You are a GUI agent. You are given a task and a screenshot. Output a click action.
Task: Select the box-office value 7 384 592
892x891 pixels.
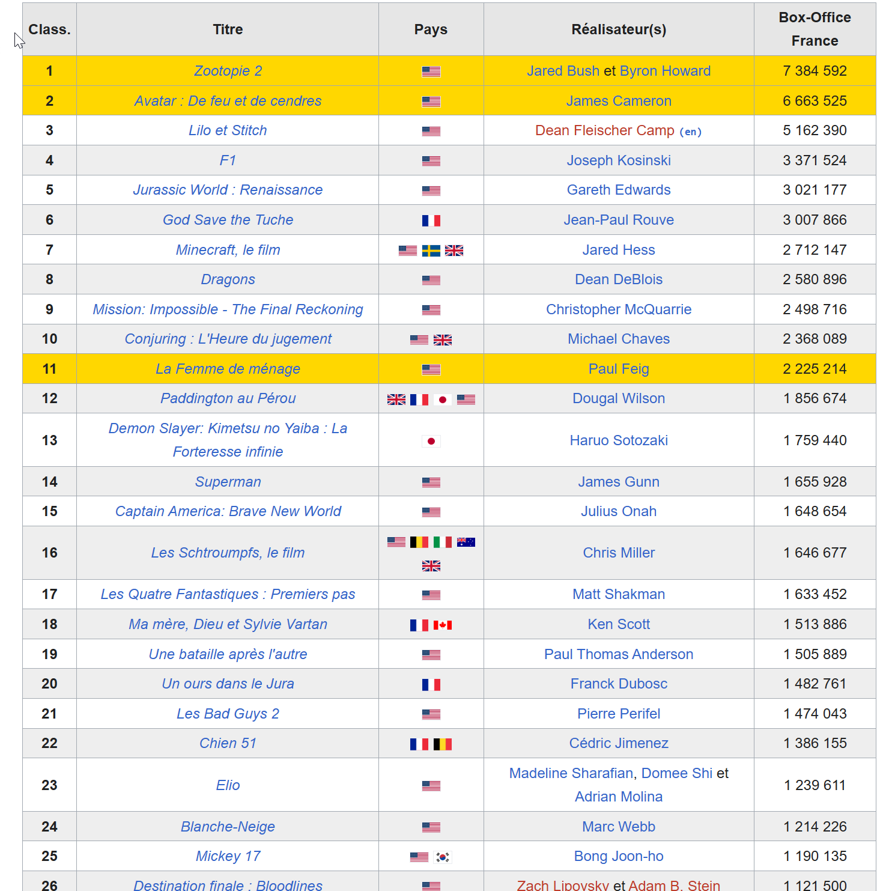click(x=815, y=71)
